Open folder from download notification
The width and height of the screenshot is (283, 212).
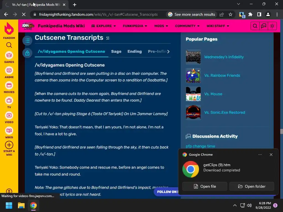coord(251,186)
